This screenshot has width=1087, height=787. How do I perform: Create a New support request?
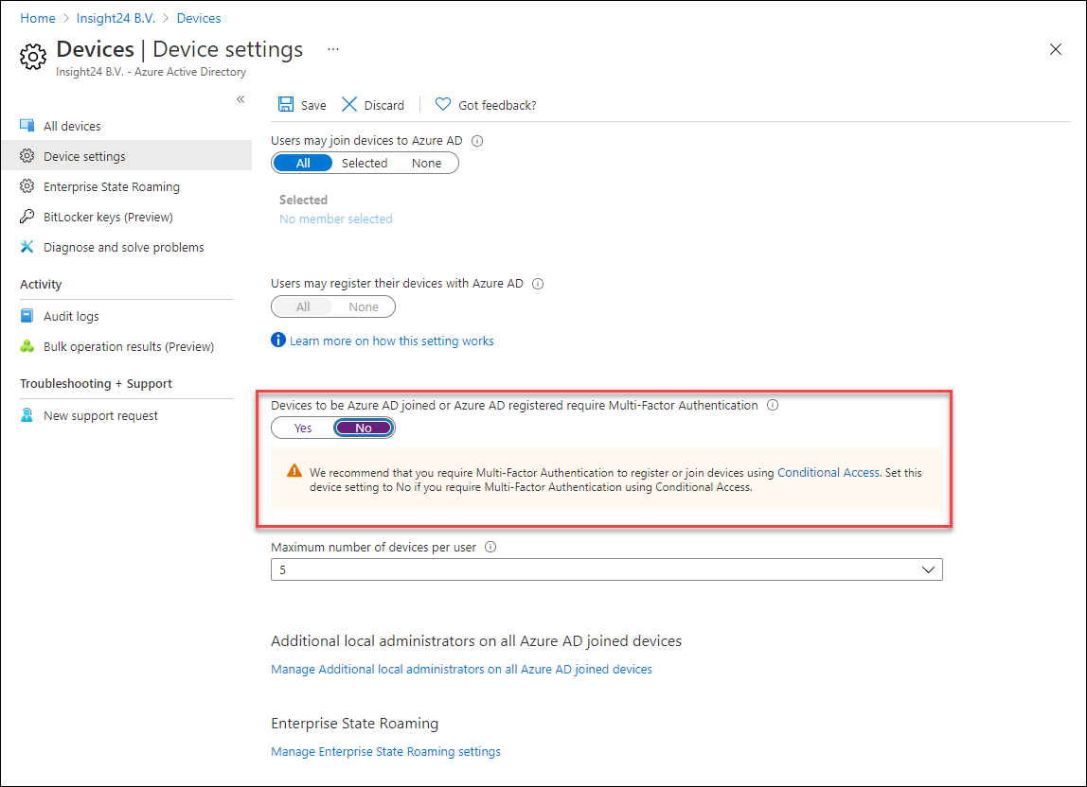point(126,415)
